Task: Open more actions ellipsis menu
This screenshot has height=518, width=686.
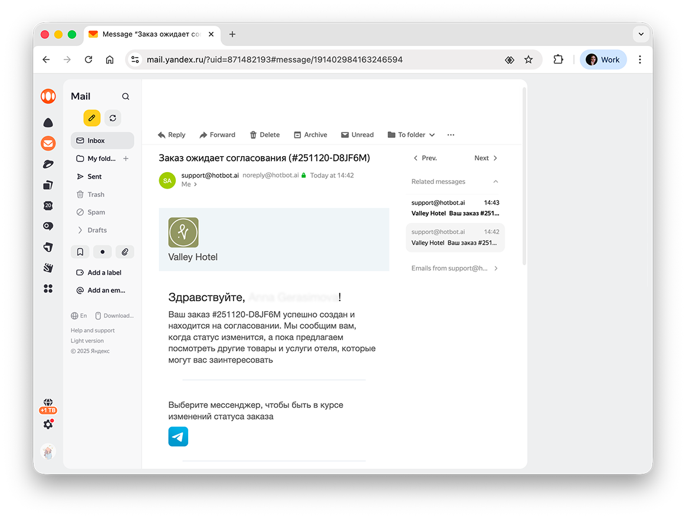Action: coord(451,134)
